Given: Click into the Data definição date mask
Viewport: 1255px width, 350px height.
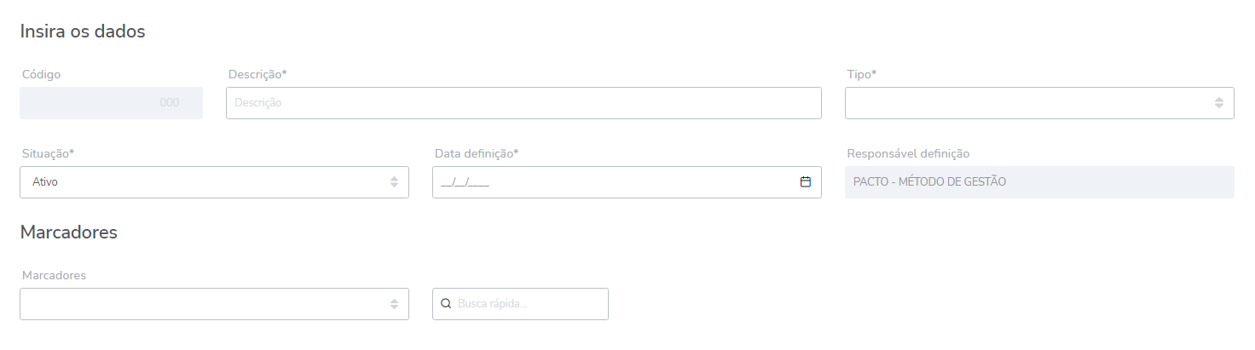Looking at the screenshot, I should (x=597, y=182).
